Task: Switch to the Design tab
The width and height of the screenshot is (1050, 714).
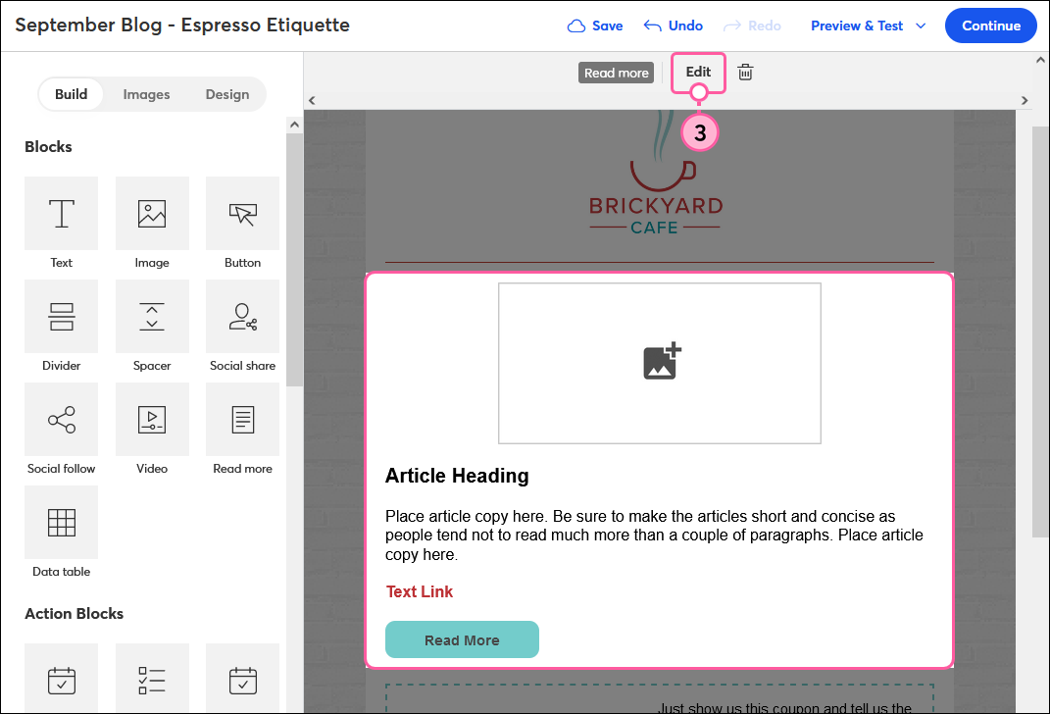Action: click(x=227, y=94)
